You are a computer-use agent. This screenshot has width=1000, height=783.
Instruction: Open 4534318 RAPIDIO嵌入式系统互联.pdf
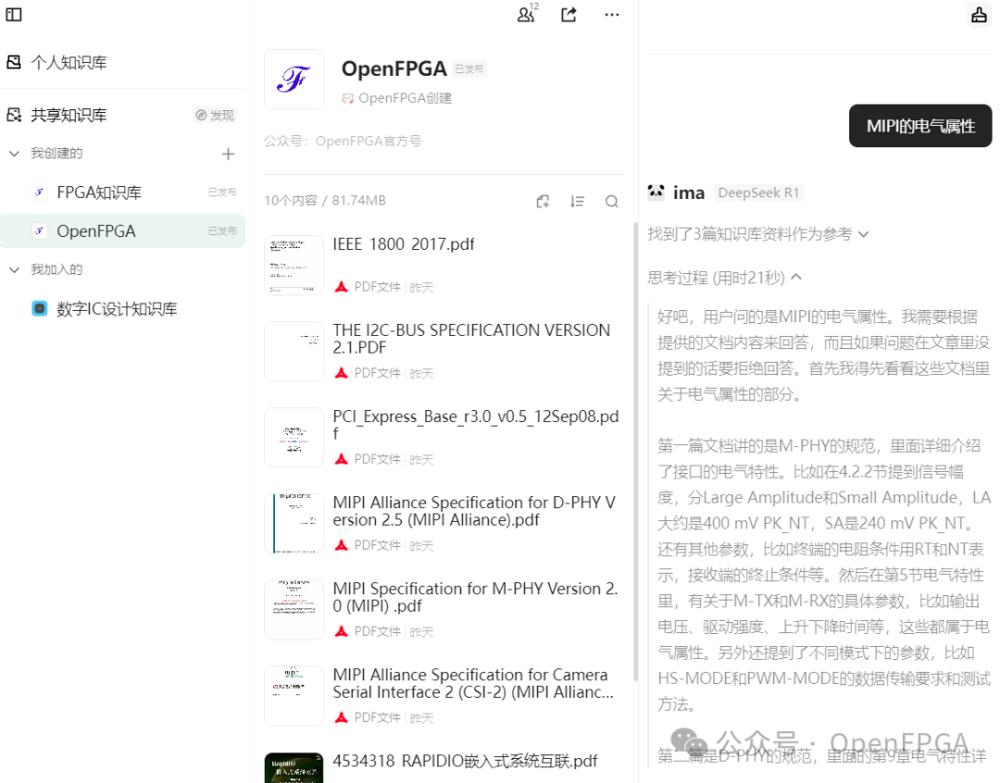465,761
